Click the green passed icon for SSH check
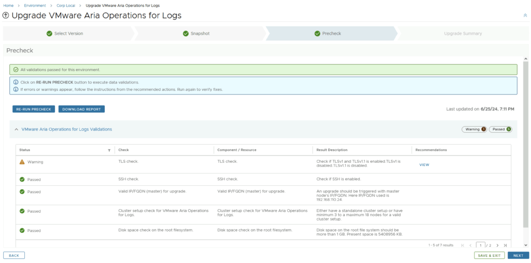The height and width of the screenshot is (263, 531). point(22,179)
